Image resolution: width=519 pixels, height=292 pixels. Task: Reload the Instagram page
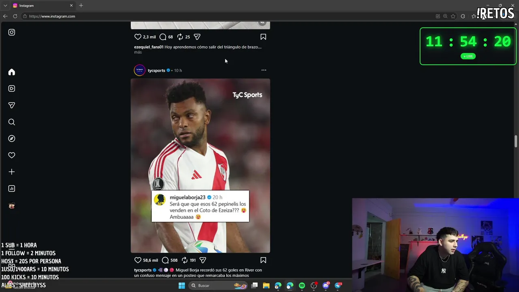pos(15,16)
